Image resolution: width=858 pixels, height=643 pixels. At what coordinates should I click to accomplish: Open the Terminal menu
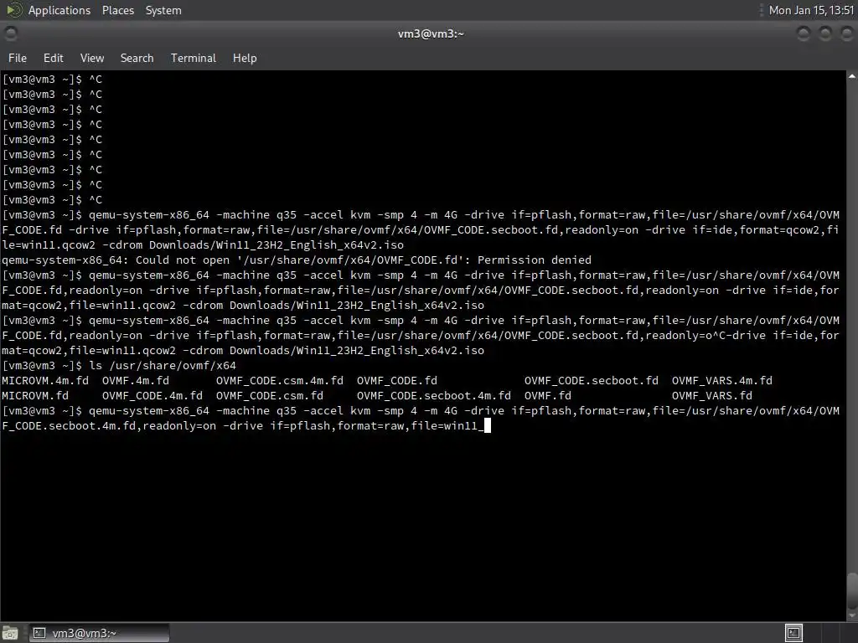click(194, 58)
